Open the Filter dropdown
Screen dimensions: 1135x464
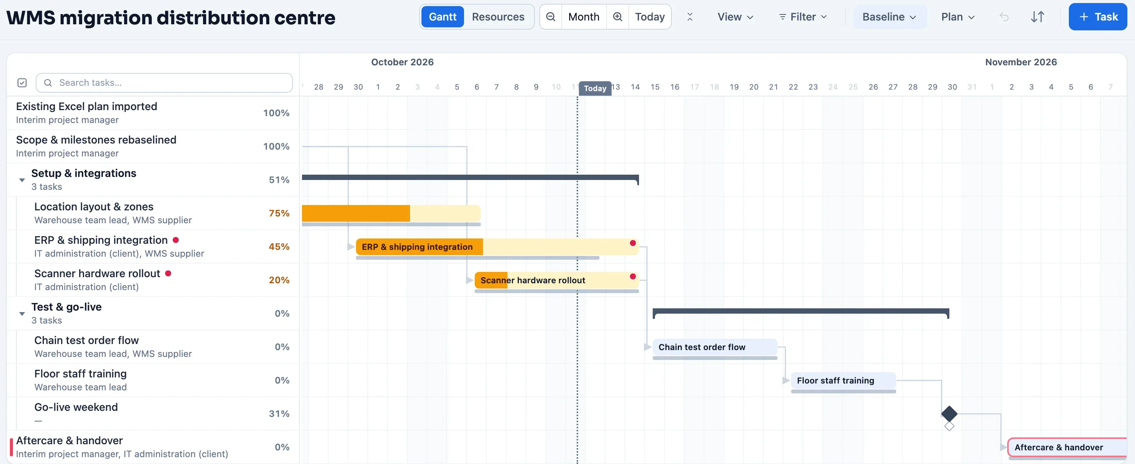click(x=803, y=17)
